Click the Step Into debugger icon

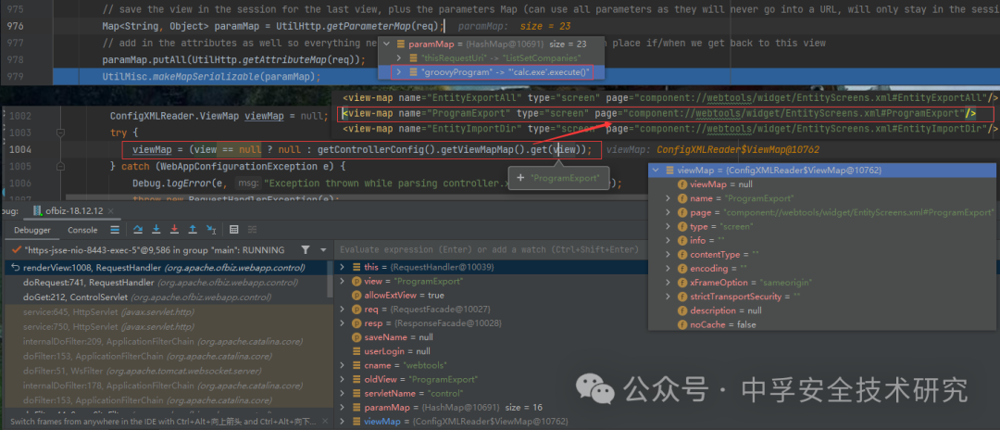click(x=156, y=230)
